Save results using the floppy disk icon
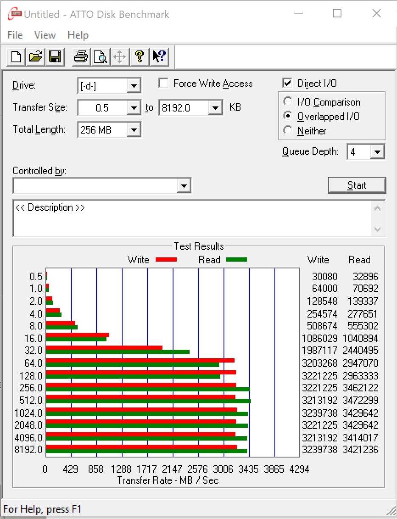 [x=55, y=56]
